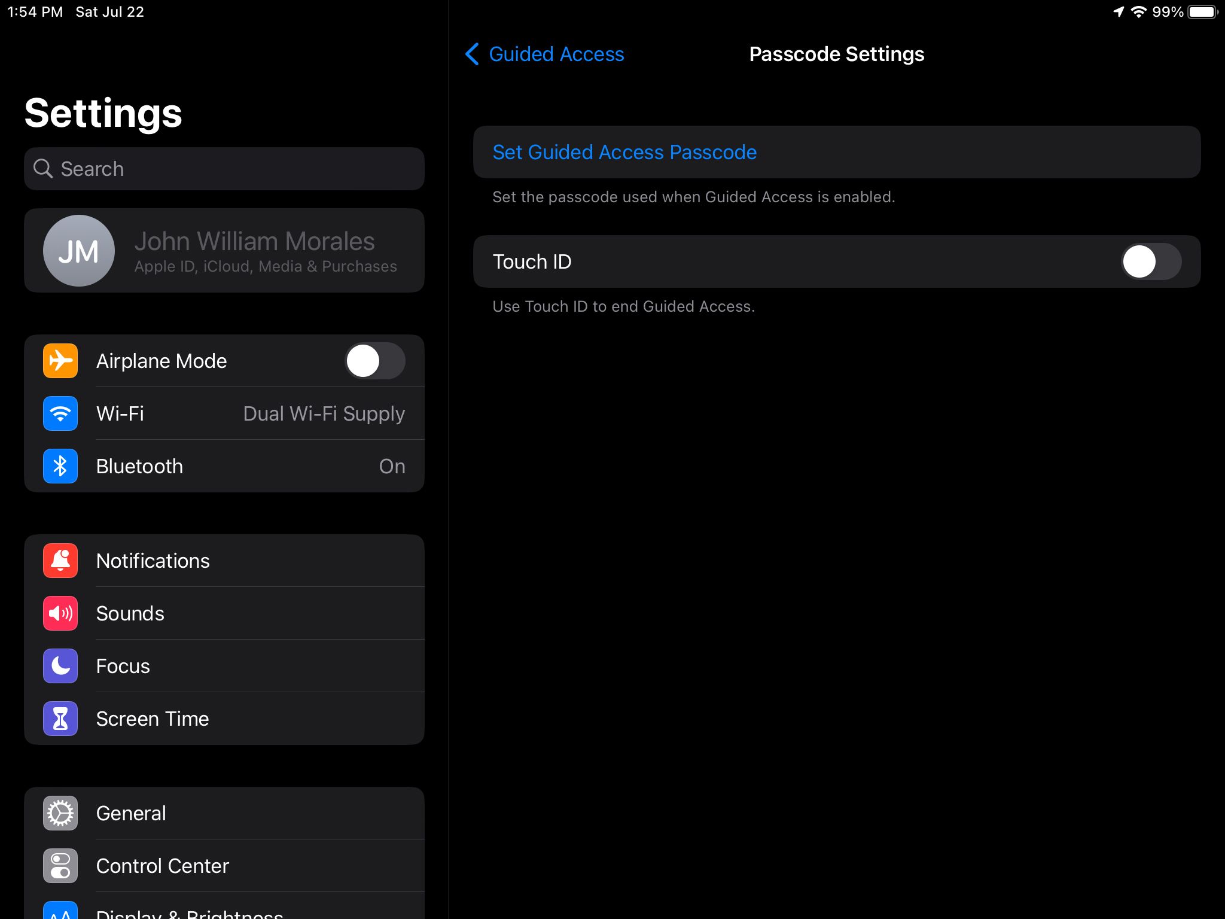1225x919 pixels.
Task: Click the Settings Search field
Action: [x=224, y=169]
